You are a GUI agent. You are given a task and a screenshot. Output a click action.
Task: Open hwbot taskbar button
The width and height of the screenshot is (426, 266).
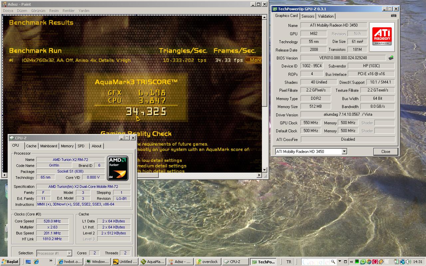coord(69,262)
